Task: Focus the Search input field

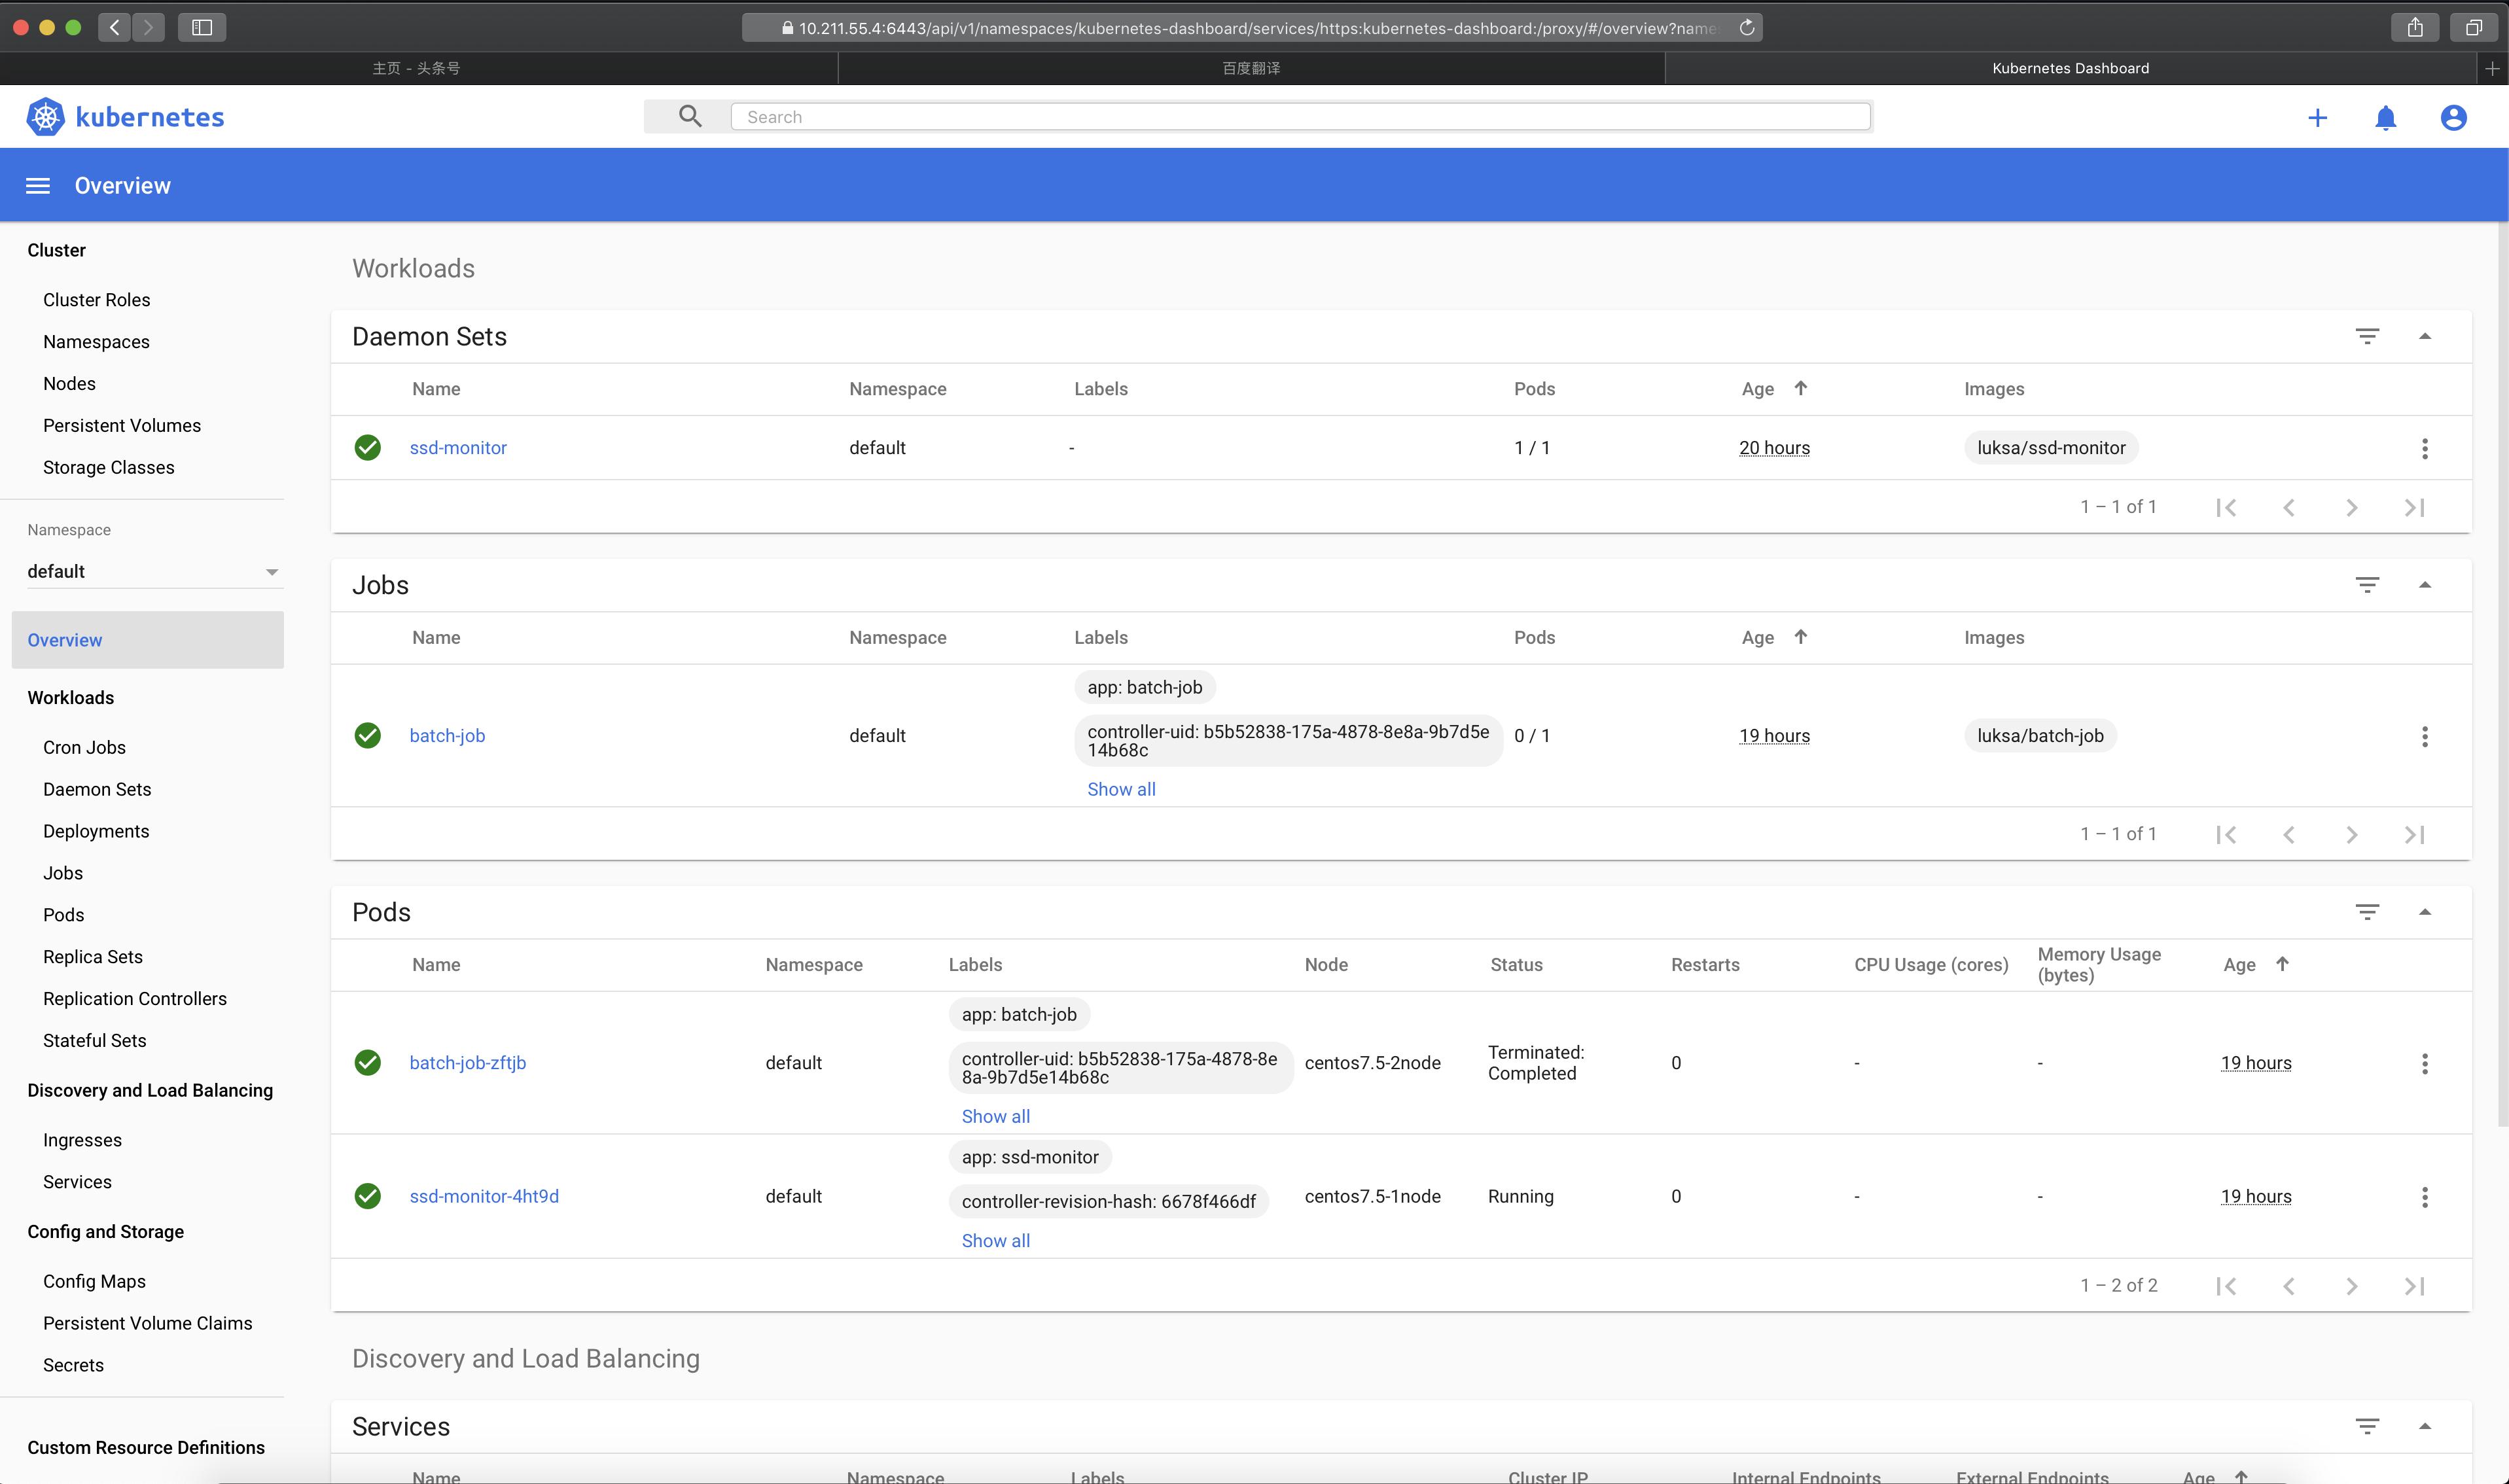Action: [x=1300, y=117]
